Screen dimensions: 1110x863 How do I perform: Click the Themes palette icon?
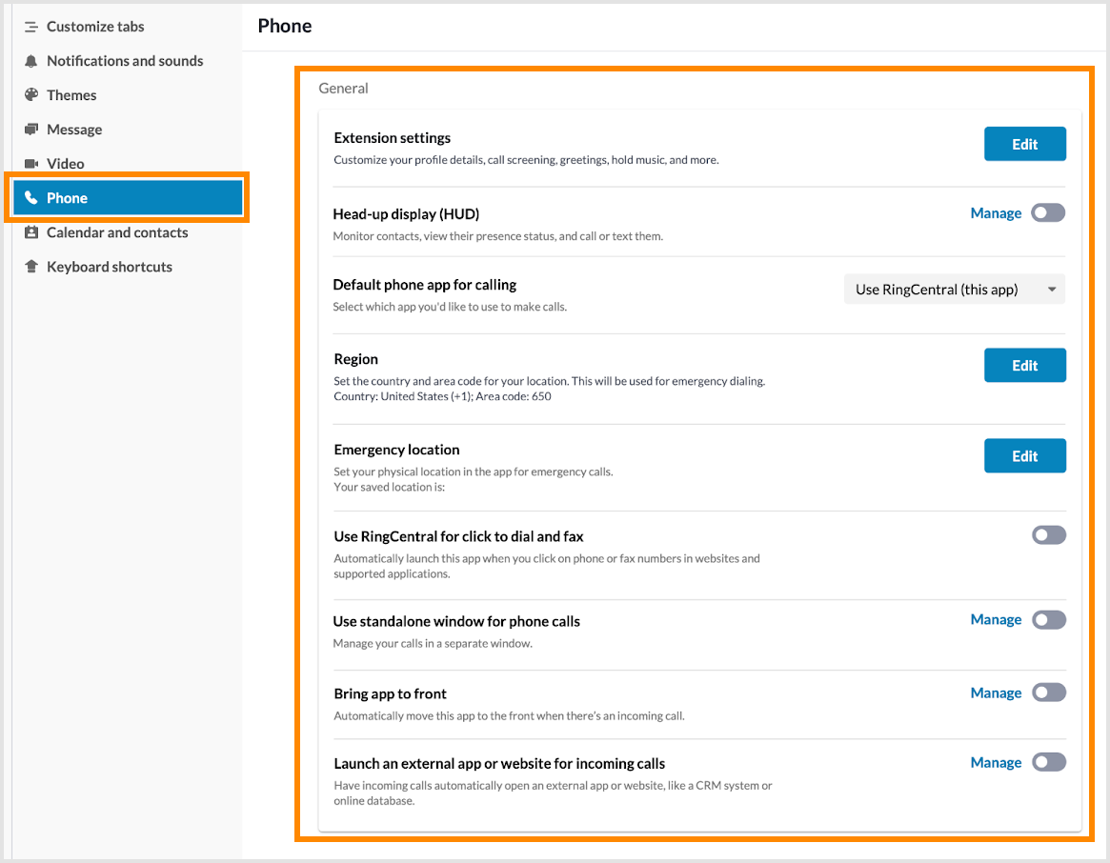coord(29,95)
